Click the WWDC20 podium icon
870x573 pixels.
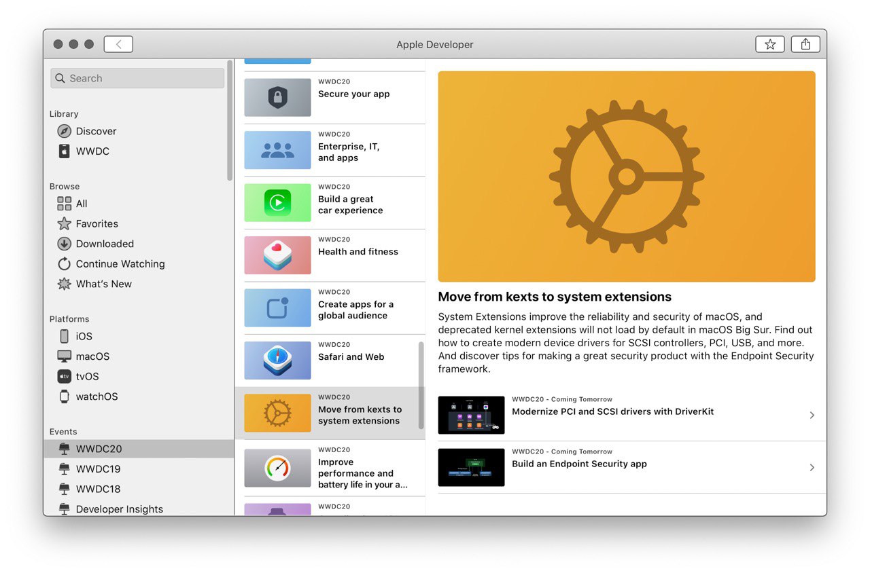pos(64,449)
